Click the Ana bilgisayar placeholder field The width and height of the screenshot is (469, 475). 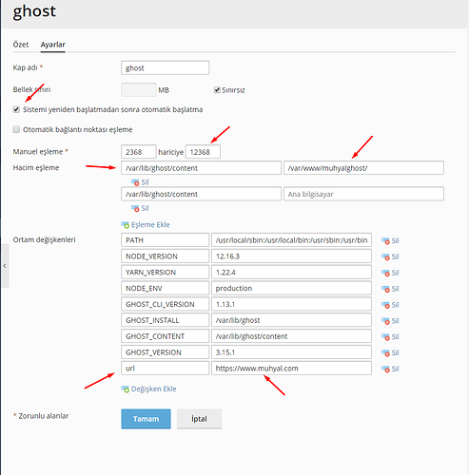363,194
